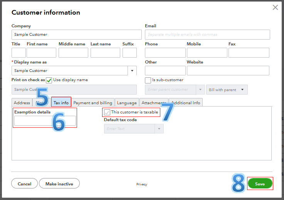This screenshot has height=200, width=284.
Task: Open the Display name as dropdown arrow
Action: 132,70
